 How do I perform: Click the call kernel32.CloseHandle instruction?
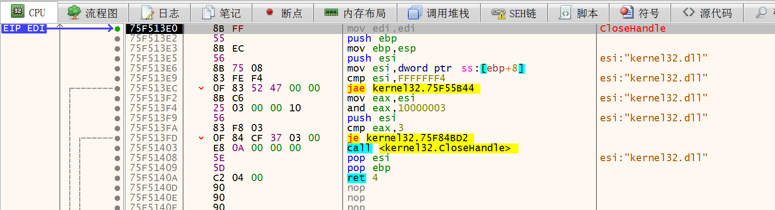432,148
